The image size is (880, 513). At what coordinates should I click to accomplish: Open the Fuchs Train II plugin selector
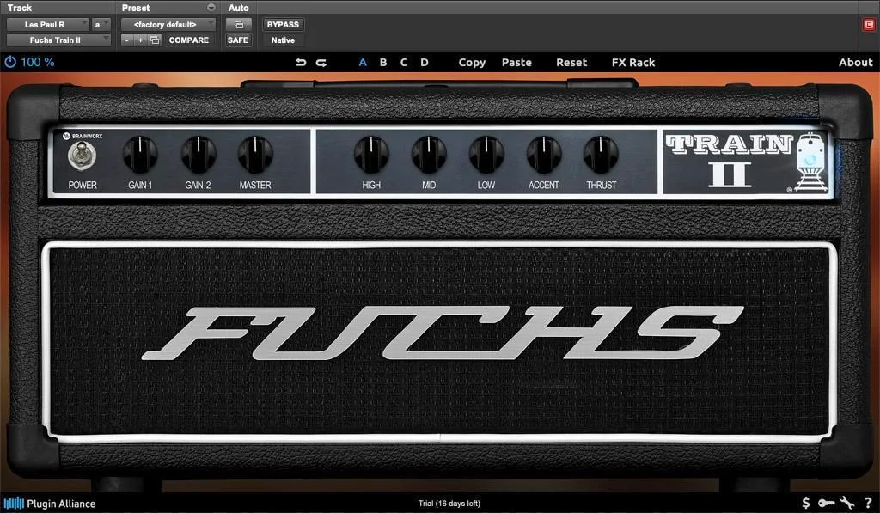click(x=58, y=40)
